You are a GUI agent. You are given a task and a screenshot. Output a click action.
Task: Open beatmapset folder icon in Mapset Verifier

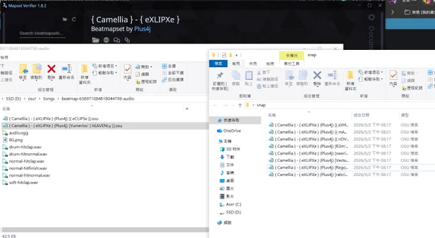tap(95, 40)
